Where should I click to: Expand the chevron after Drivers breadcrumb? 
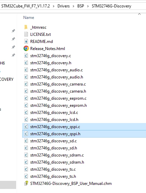pyautogui.click(x=73, y=6)
